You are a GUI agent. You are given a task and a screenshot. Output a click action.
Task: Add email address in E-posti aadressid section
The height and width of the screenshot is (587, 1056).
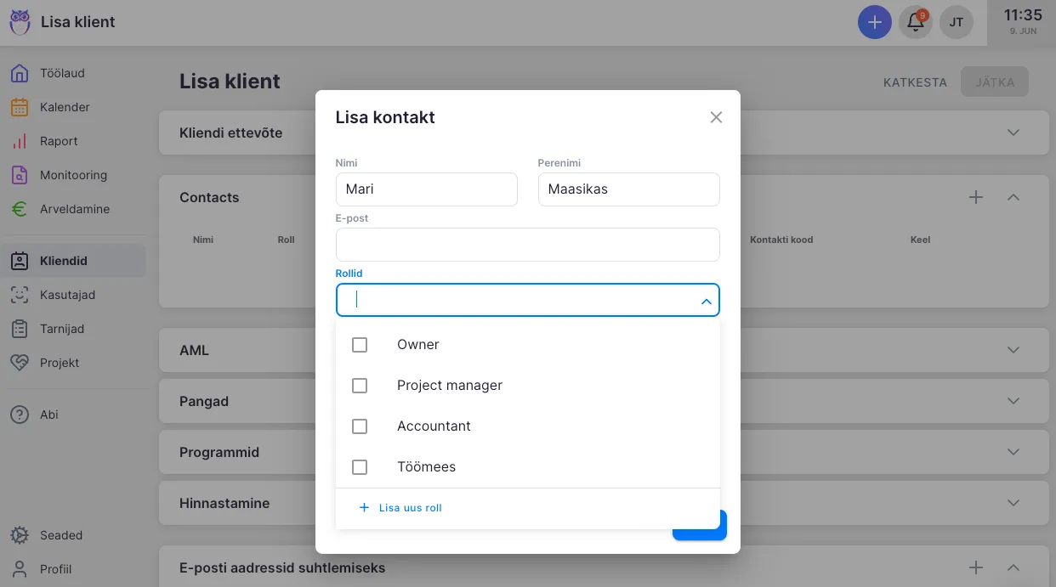[x=976, y=567]
